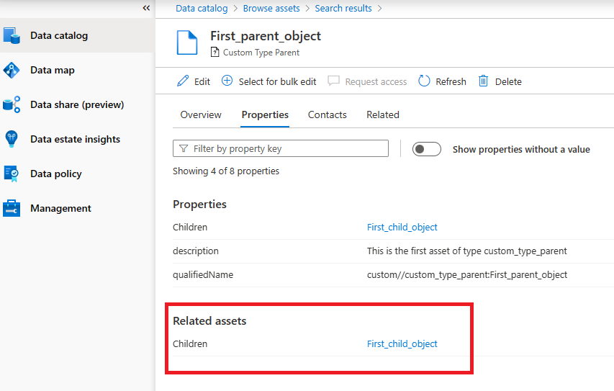
Task: Open Data catalog from the sidebar label
Action: click(59, 36)
